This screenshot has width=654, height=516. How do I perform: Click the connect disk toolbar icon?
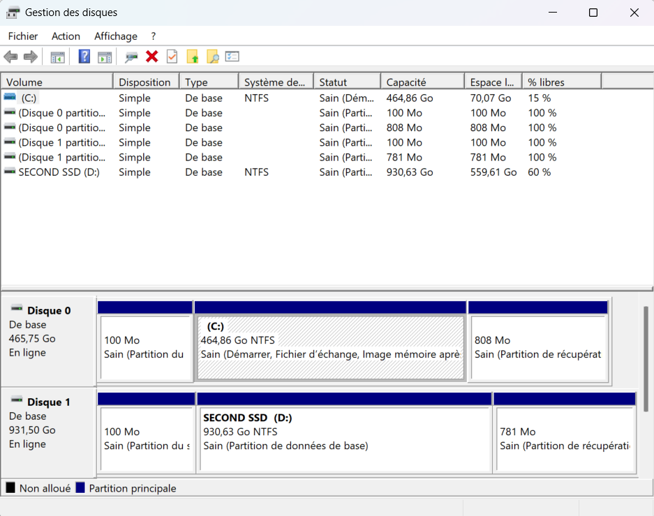(x=131, y=57)
